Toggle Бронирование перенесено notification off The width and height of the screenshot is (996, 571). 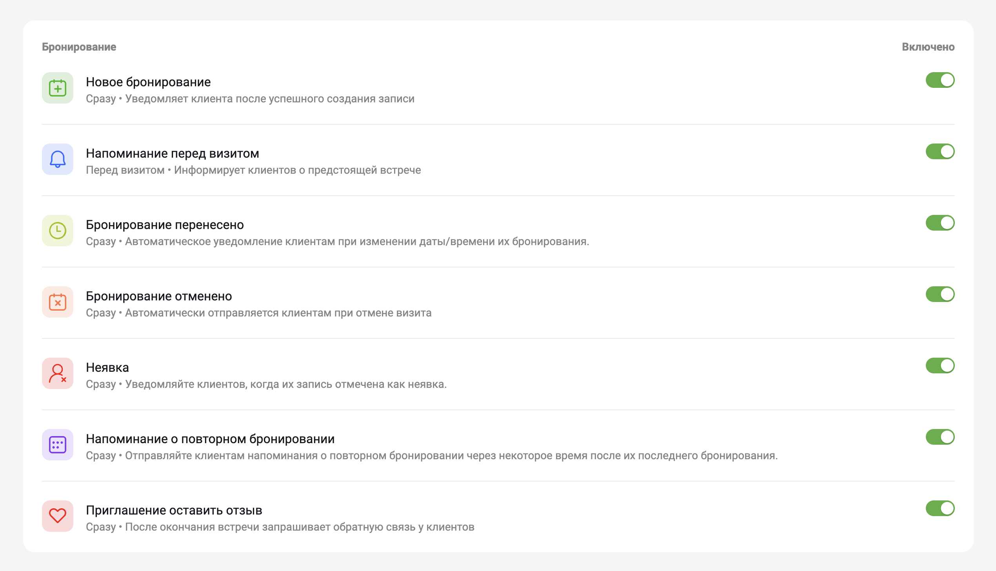(940, 223)
